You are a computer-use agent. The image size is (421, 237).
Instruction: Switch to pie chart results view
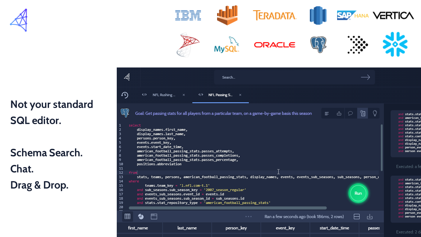tap(141, 217)
